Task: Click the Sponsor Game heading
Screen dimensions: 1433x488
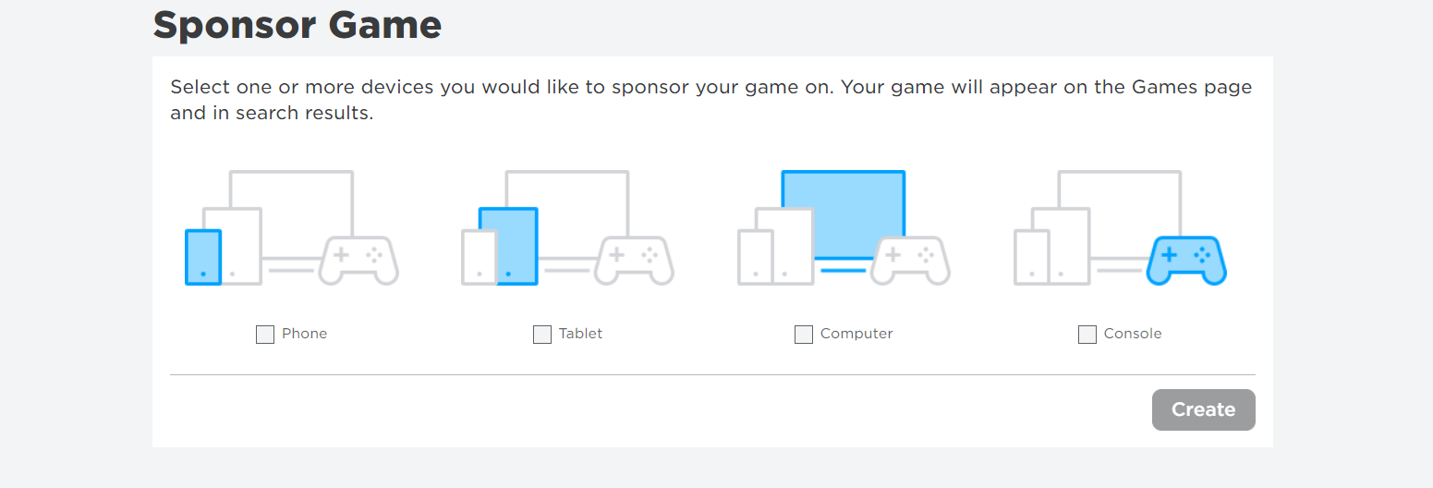Action: click(x=298, y=25)
